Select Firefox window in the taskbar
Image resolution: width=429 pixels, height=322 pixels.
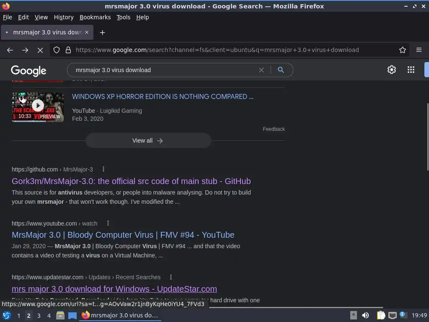coord(120,315)
